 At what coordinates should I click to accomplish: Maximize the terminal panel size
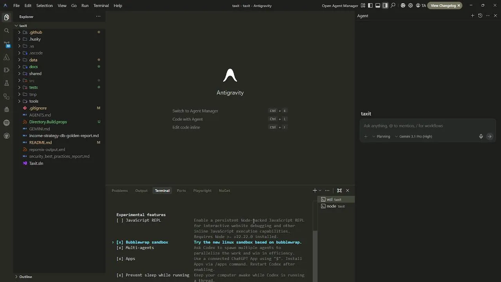point(339,190)
